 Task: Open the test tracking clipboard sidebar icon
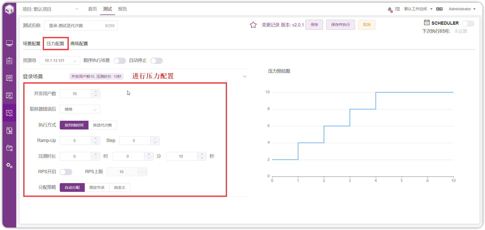tap(9, 61)
